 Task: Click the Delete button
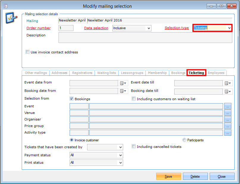click(195, 177)
